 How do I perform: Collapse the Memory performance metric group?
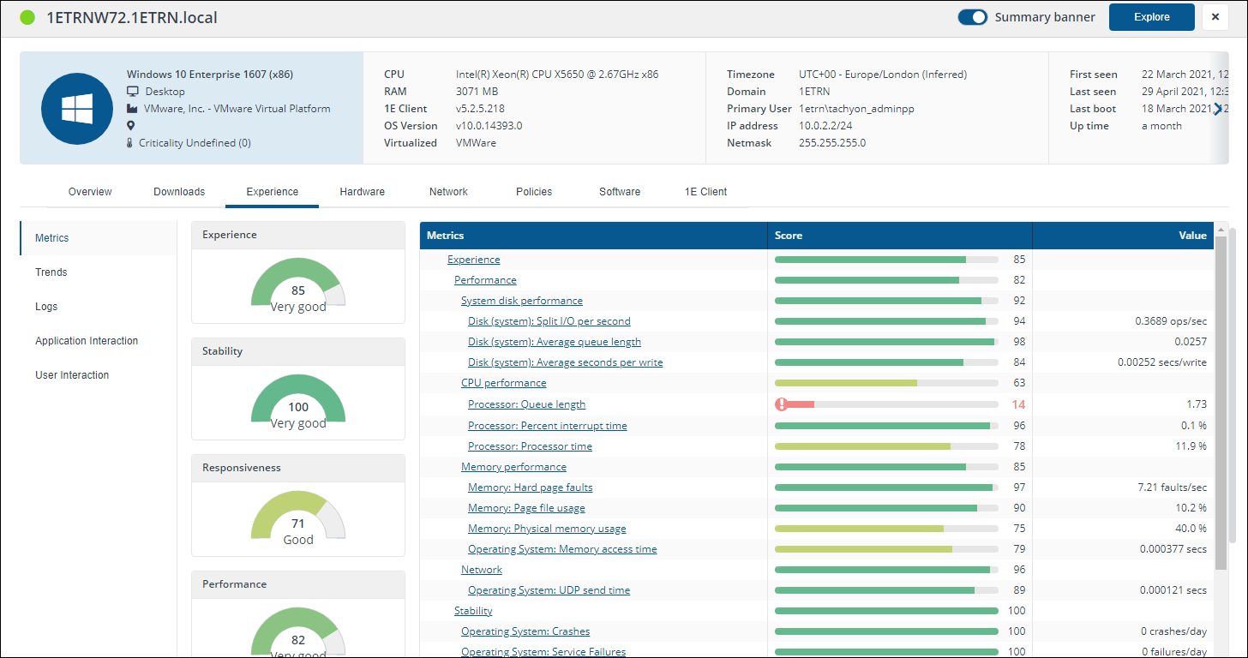point(513,467)
